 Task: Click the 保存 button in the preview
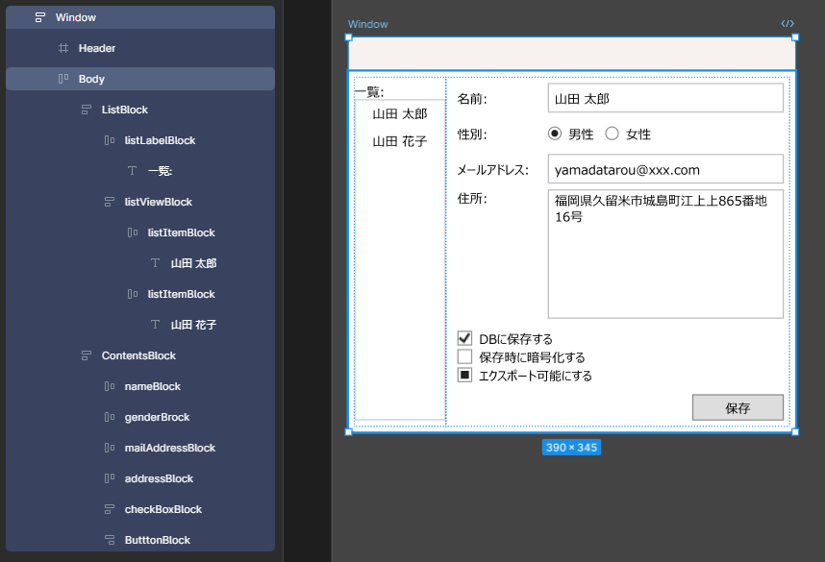point(737,407)
